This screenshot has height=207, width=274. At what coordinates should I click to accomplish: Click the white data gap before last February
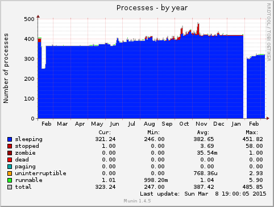(x=245, y=77)
